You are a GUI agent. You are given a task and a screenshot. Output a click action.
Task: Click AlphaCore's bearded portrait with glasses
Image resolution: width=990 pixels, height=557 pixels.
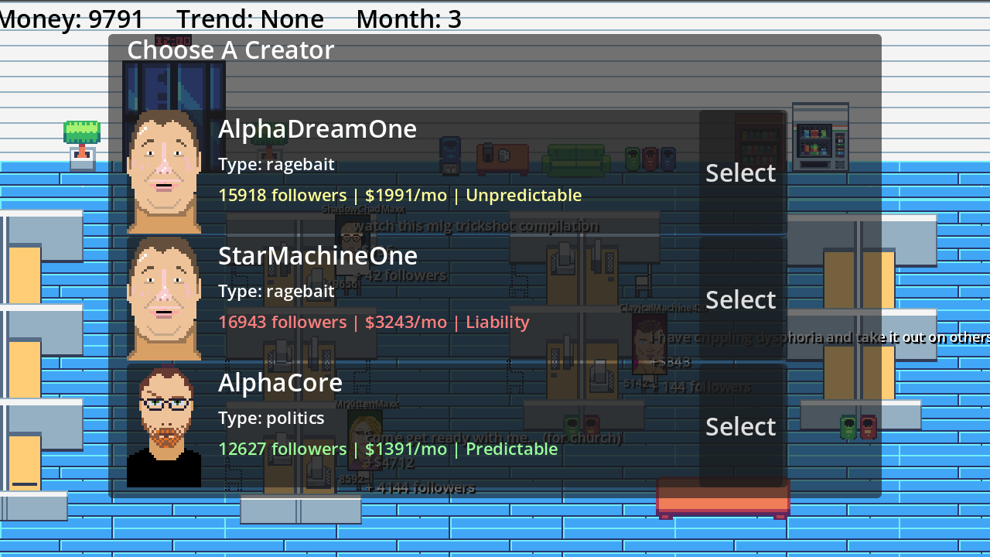[164, 425]
